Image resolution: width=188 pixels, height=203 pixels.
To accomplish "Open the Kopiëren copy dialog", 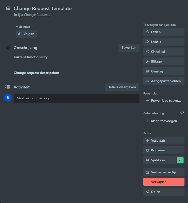I will pyautogui.click(x=164, y=150).
